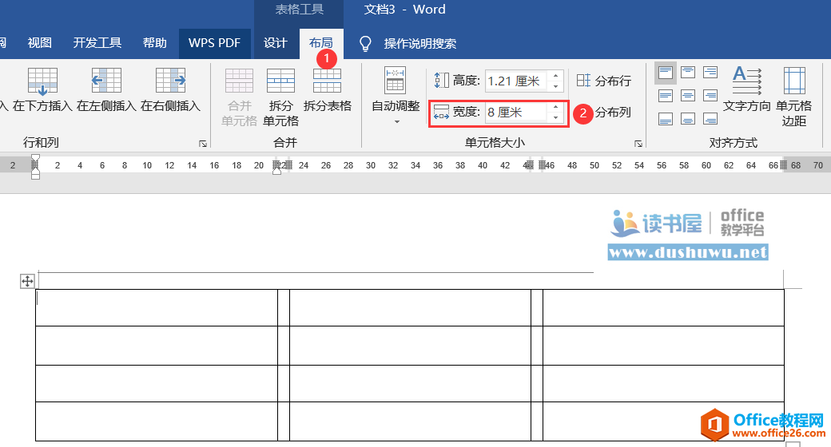
Task: Align cell text bottom right
Action: [710, 119]
